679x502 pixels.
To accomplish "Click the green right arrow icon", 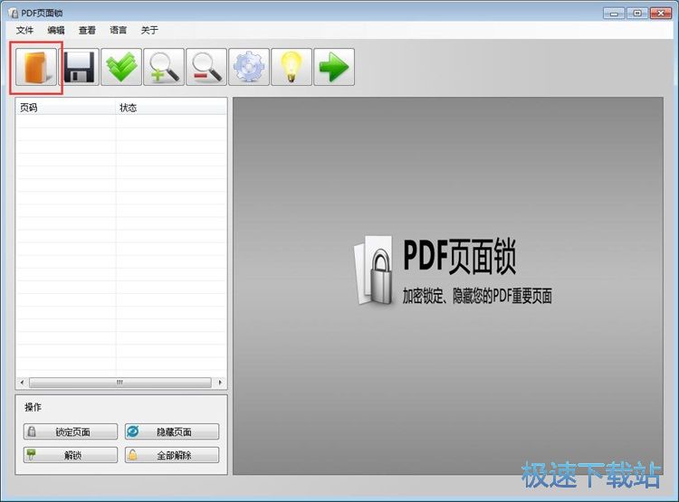I will click(334, 67).
